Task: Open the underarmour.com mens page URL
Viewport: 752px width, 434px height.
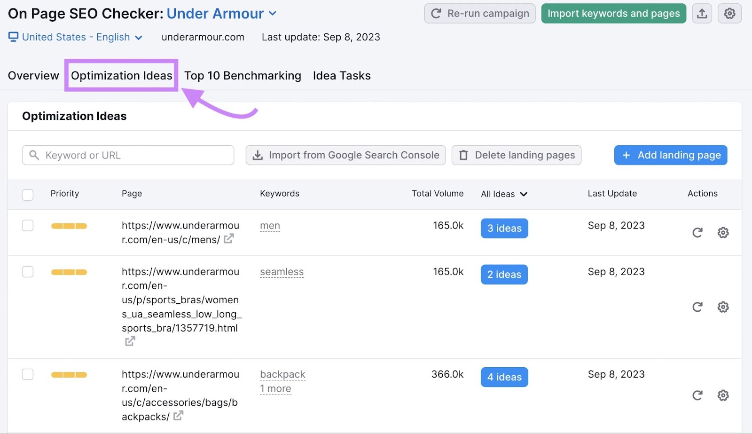Action: pos(180,233)
